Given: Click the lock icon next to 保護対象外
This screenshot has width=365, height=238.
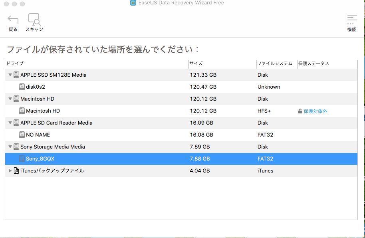Looking at the screenshot, I should tap(300, 111).
